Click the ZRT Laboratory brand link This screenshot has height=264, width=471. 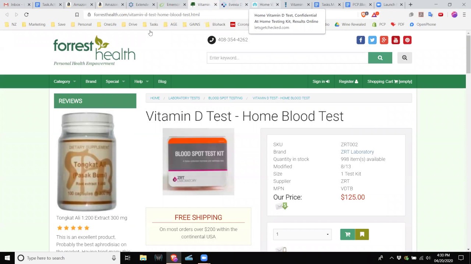357,152
